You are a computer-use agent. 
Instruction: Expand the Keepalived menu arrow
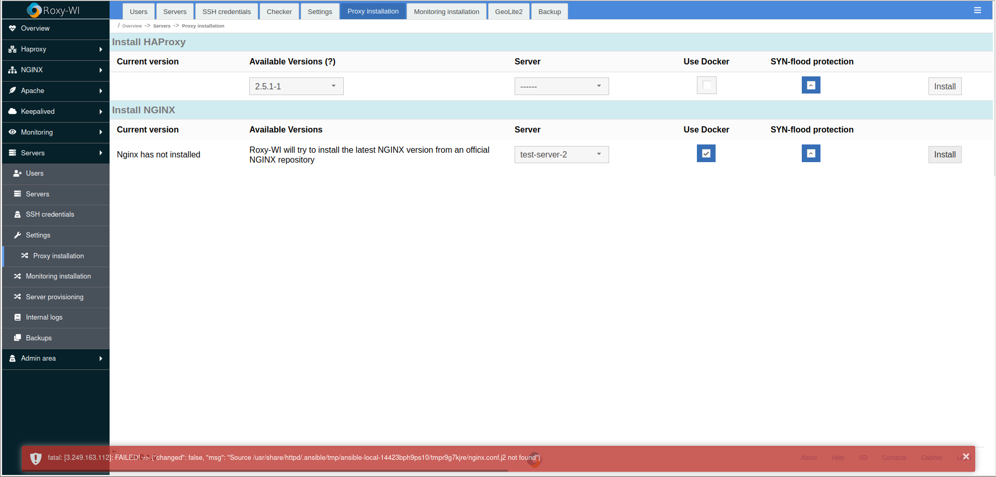(x=101, y=111)
